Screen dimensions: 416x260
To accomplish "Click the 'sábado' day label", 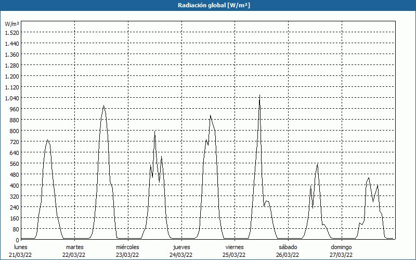I will (x=288, y=248).
